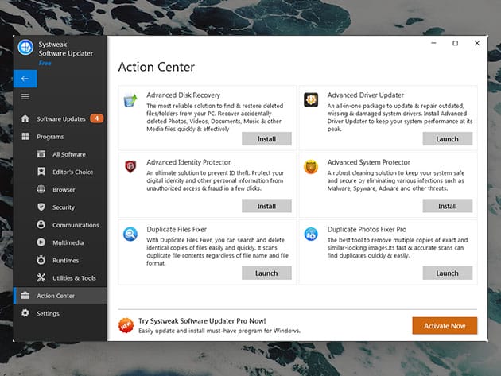Click the Advanced System Protector app icon

[x=311, y=167]
